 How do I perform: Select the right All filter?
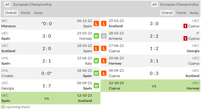pos(154,4)
